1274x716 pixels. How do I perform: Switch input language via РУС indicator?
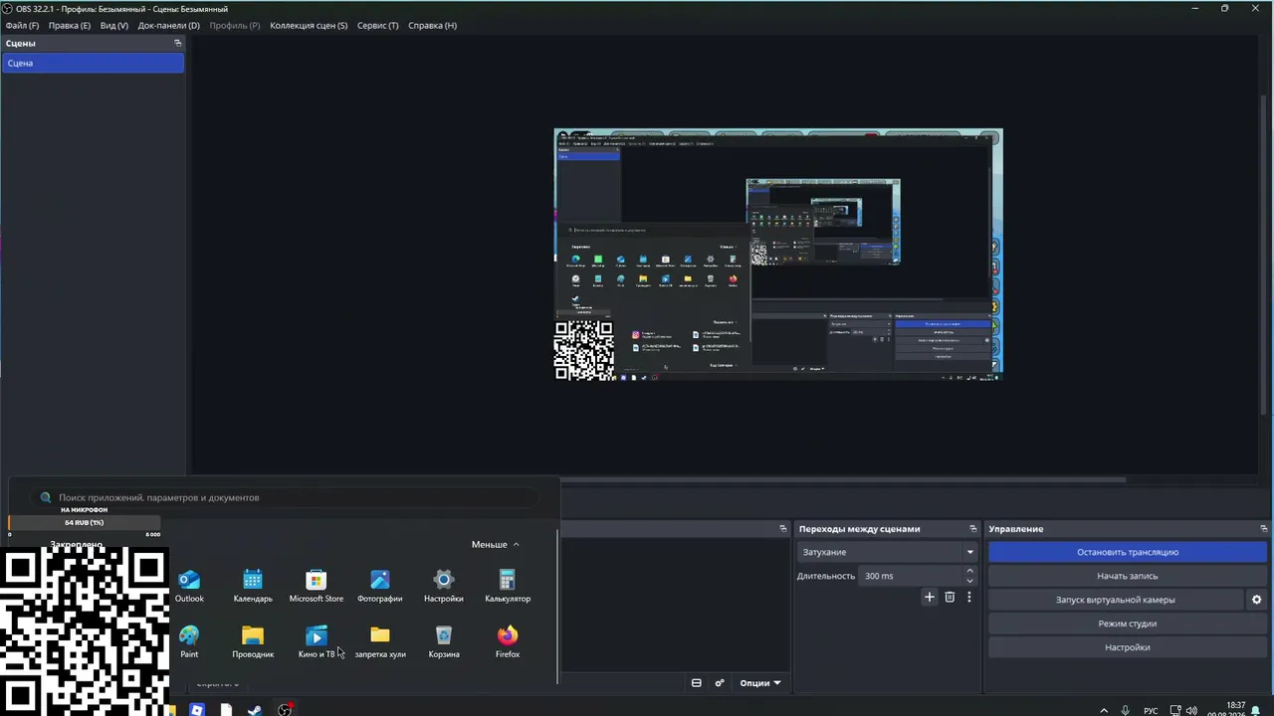(x=1151, y=710)
